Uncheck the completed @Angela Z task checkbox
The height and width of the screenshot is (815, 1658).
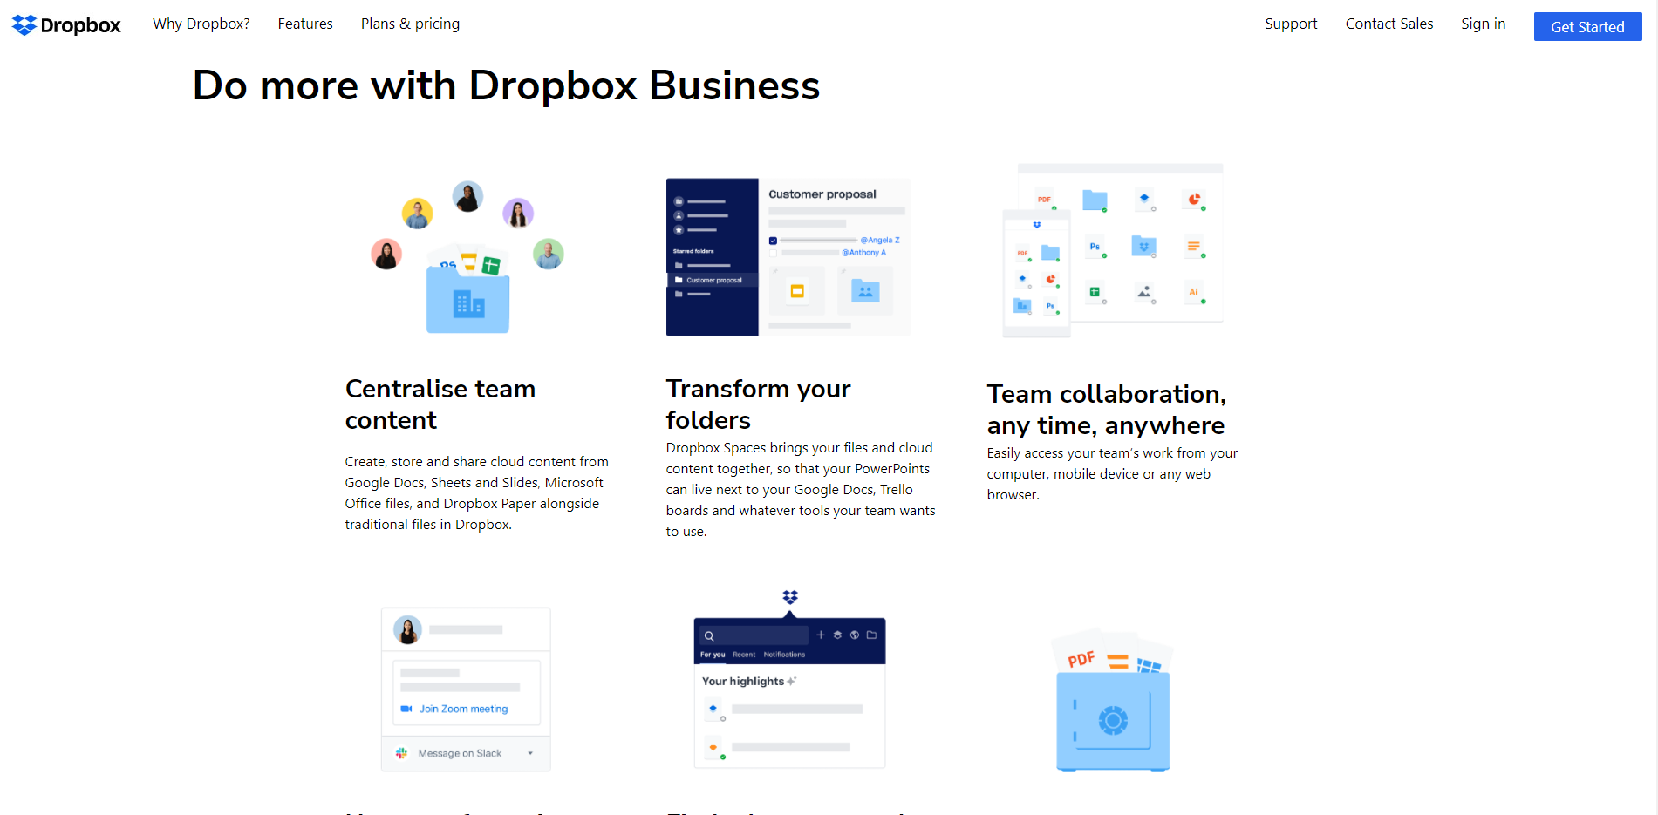(x=773, y=241)
